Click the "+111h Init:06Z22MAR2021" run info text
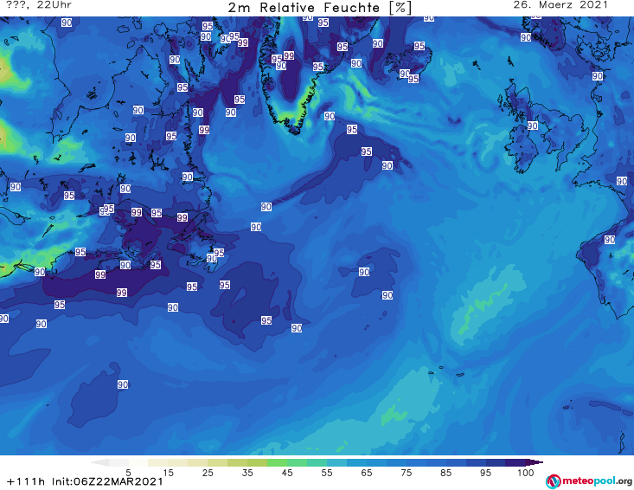 click(85, 481)
